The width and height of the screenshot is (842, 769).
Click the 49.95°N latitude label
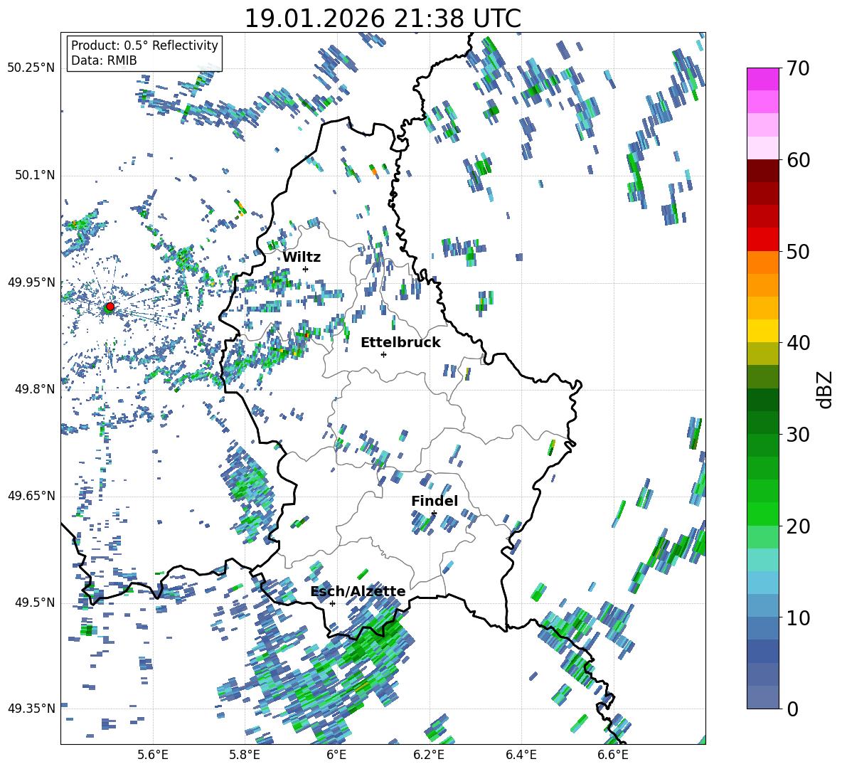(31, 282)
